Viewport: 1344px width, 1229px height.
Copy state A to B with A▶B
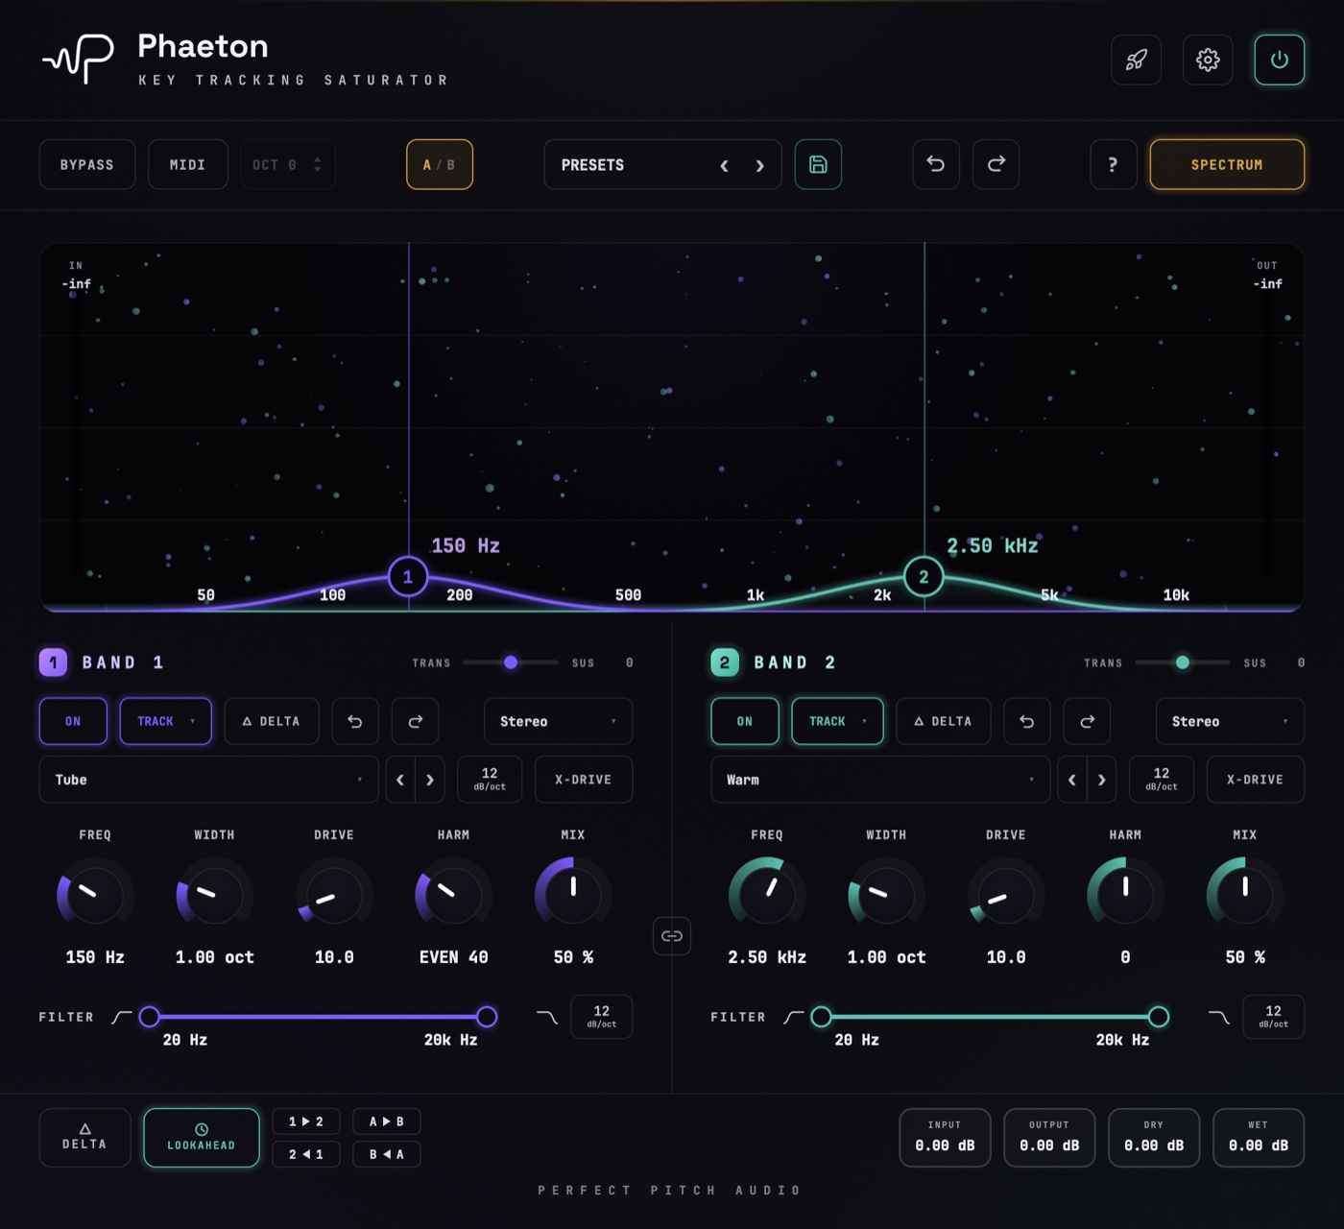coord(387,1121)
